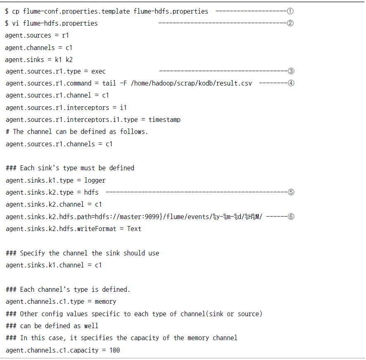Screen dimensions: 366x360
Task: Click the agent.sinks = k1 k2 line
Action: (39, 60)
